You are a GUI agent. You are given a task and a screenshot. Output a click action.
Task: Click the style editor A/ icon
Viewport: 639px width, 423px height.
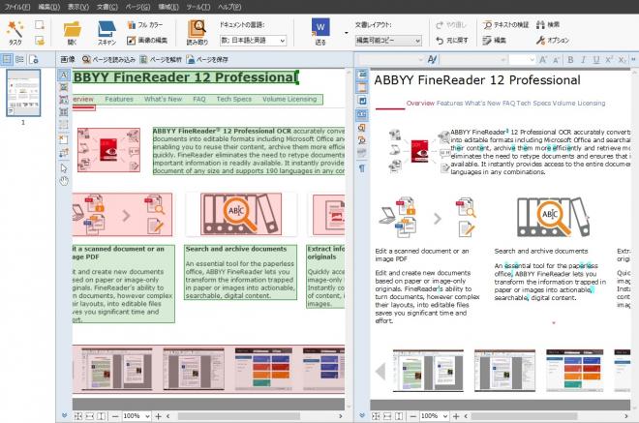click(x=433, y=59)
